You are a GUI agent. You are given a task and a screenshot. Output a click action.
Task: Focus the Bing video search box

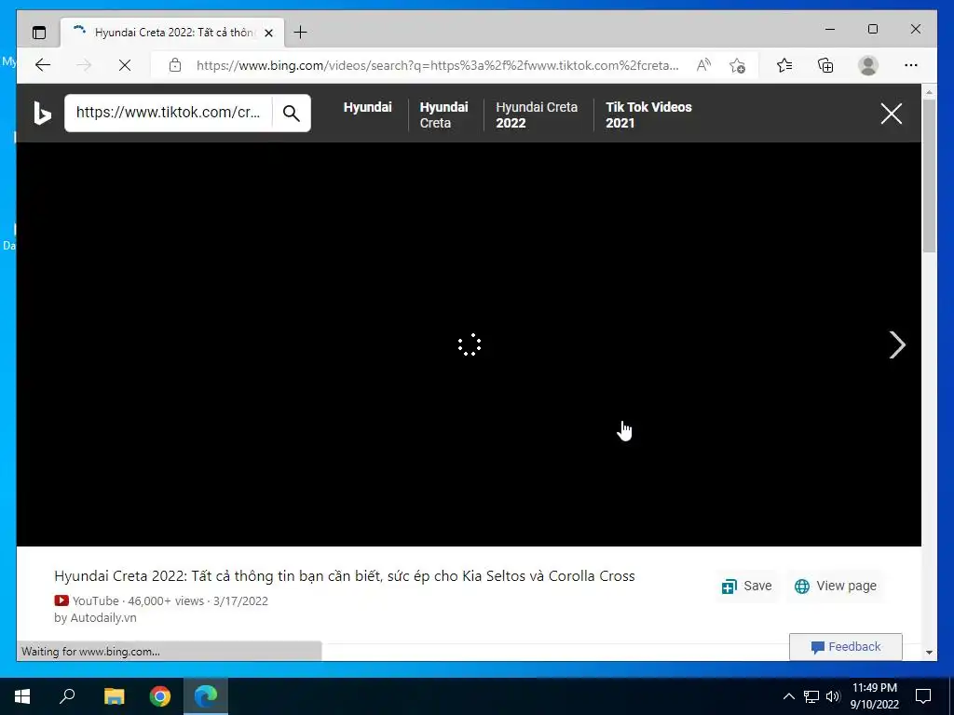(168, 113)
